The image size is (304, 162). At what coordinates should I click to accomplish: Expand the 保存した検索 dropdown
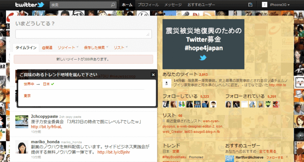pos(96,47)
